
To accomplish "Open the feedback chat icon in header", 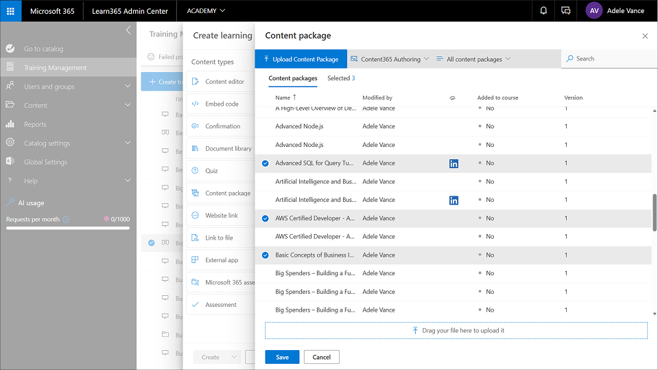I will click(x=565, y=11).
